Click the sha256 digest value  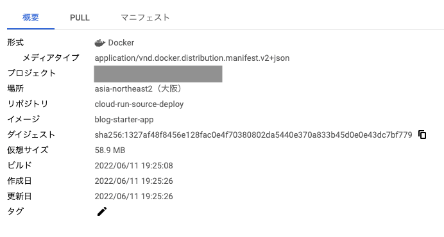(x=253, y=135)
